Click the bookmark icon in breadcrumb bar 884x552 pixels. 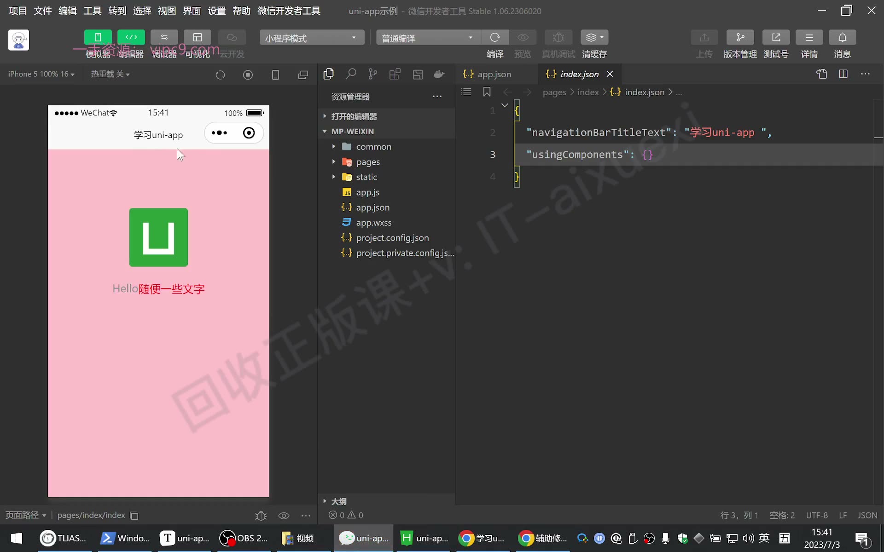(x=487, y=92)
